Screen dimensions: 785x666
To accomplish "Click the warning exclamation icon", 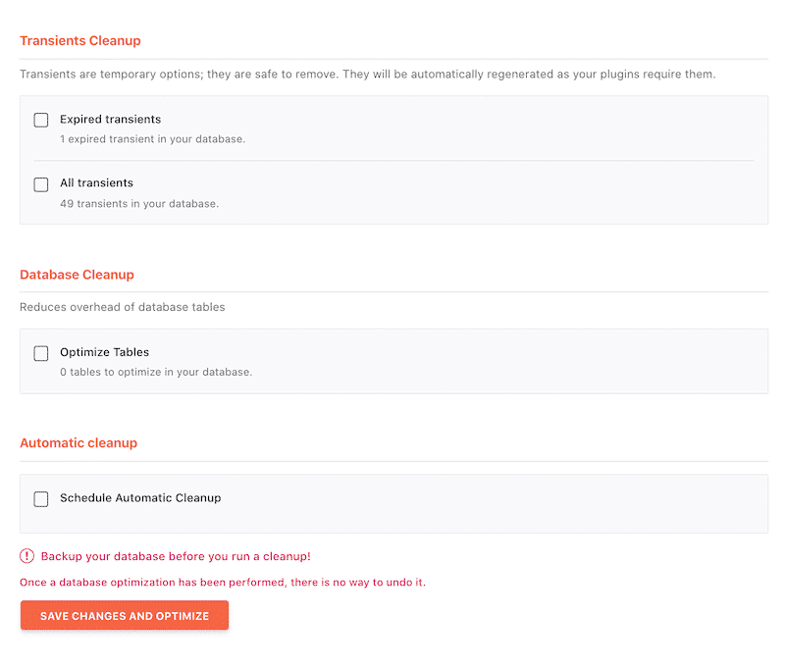I will pyautogui.click(x=27, y=555).
